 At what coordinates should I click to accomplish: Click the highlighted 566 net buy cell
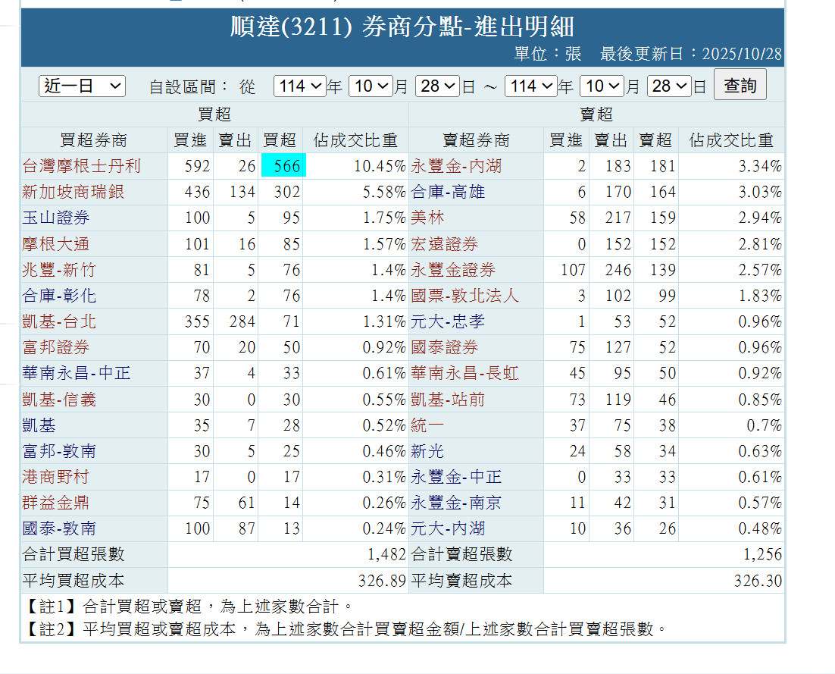283,166
